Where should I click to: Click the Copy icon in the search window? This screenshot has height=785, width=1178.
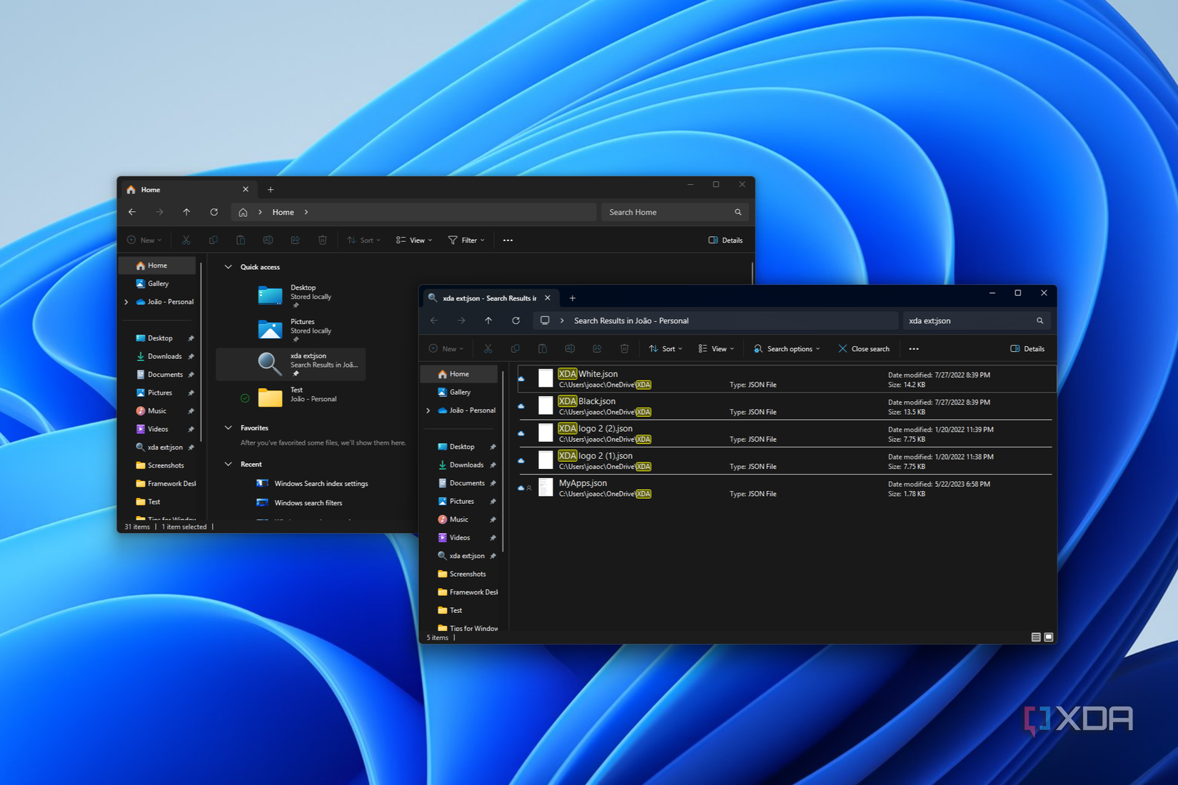click(515, 348)
